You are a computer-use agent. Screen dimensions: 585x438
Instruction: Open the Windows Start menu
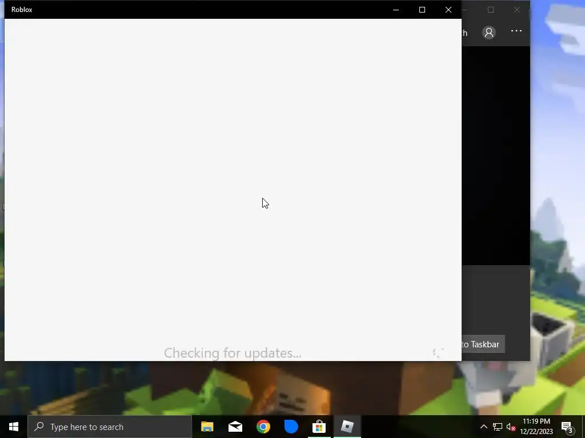click(14, 427)
